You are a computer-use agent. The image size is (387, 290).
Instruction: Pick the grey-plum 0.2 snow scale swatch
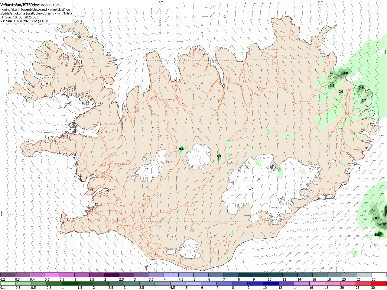(x=8, y=275)
